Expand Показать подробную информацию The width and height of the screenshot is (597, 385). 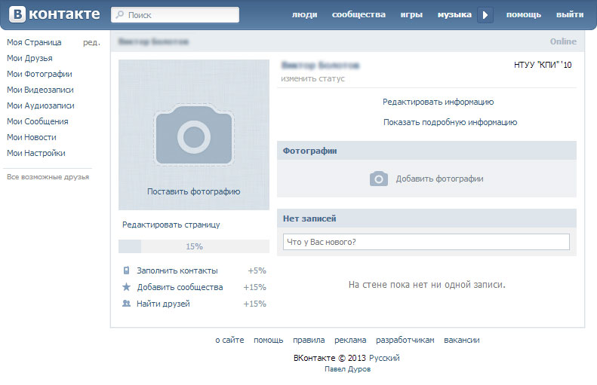(x=450, y=122)
